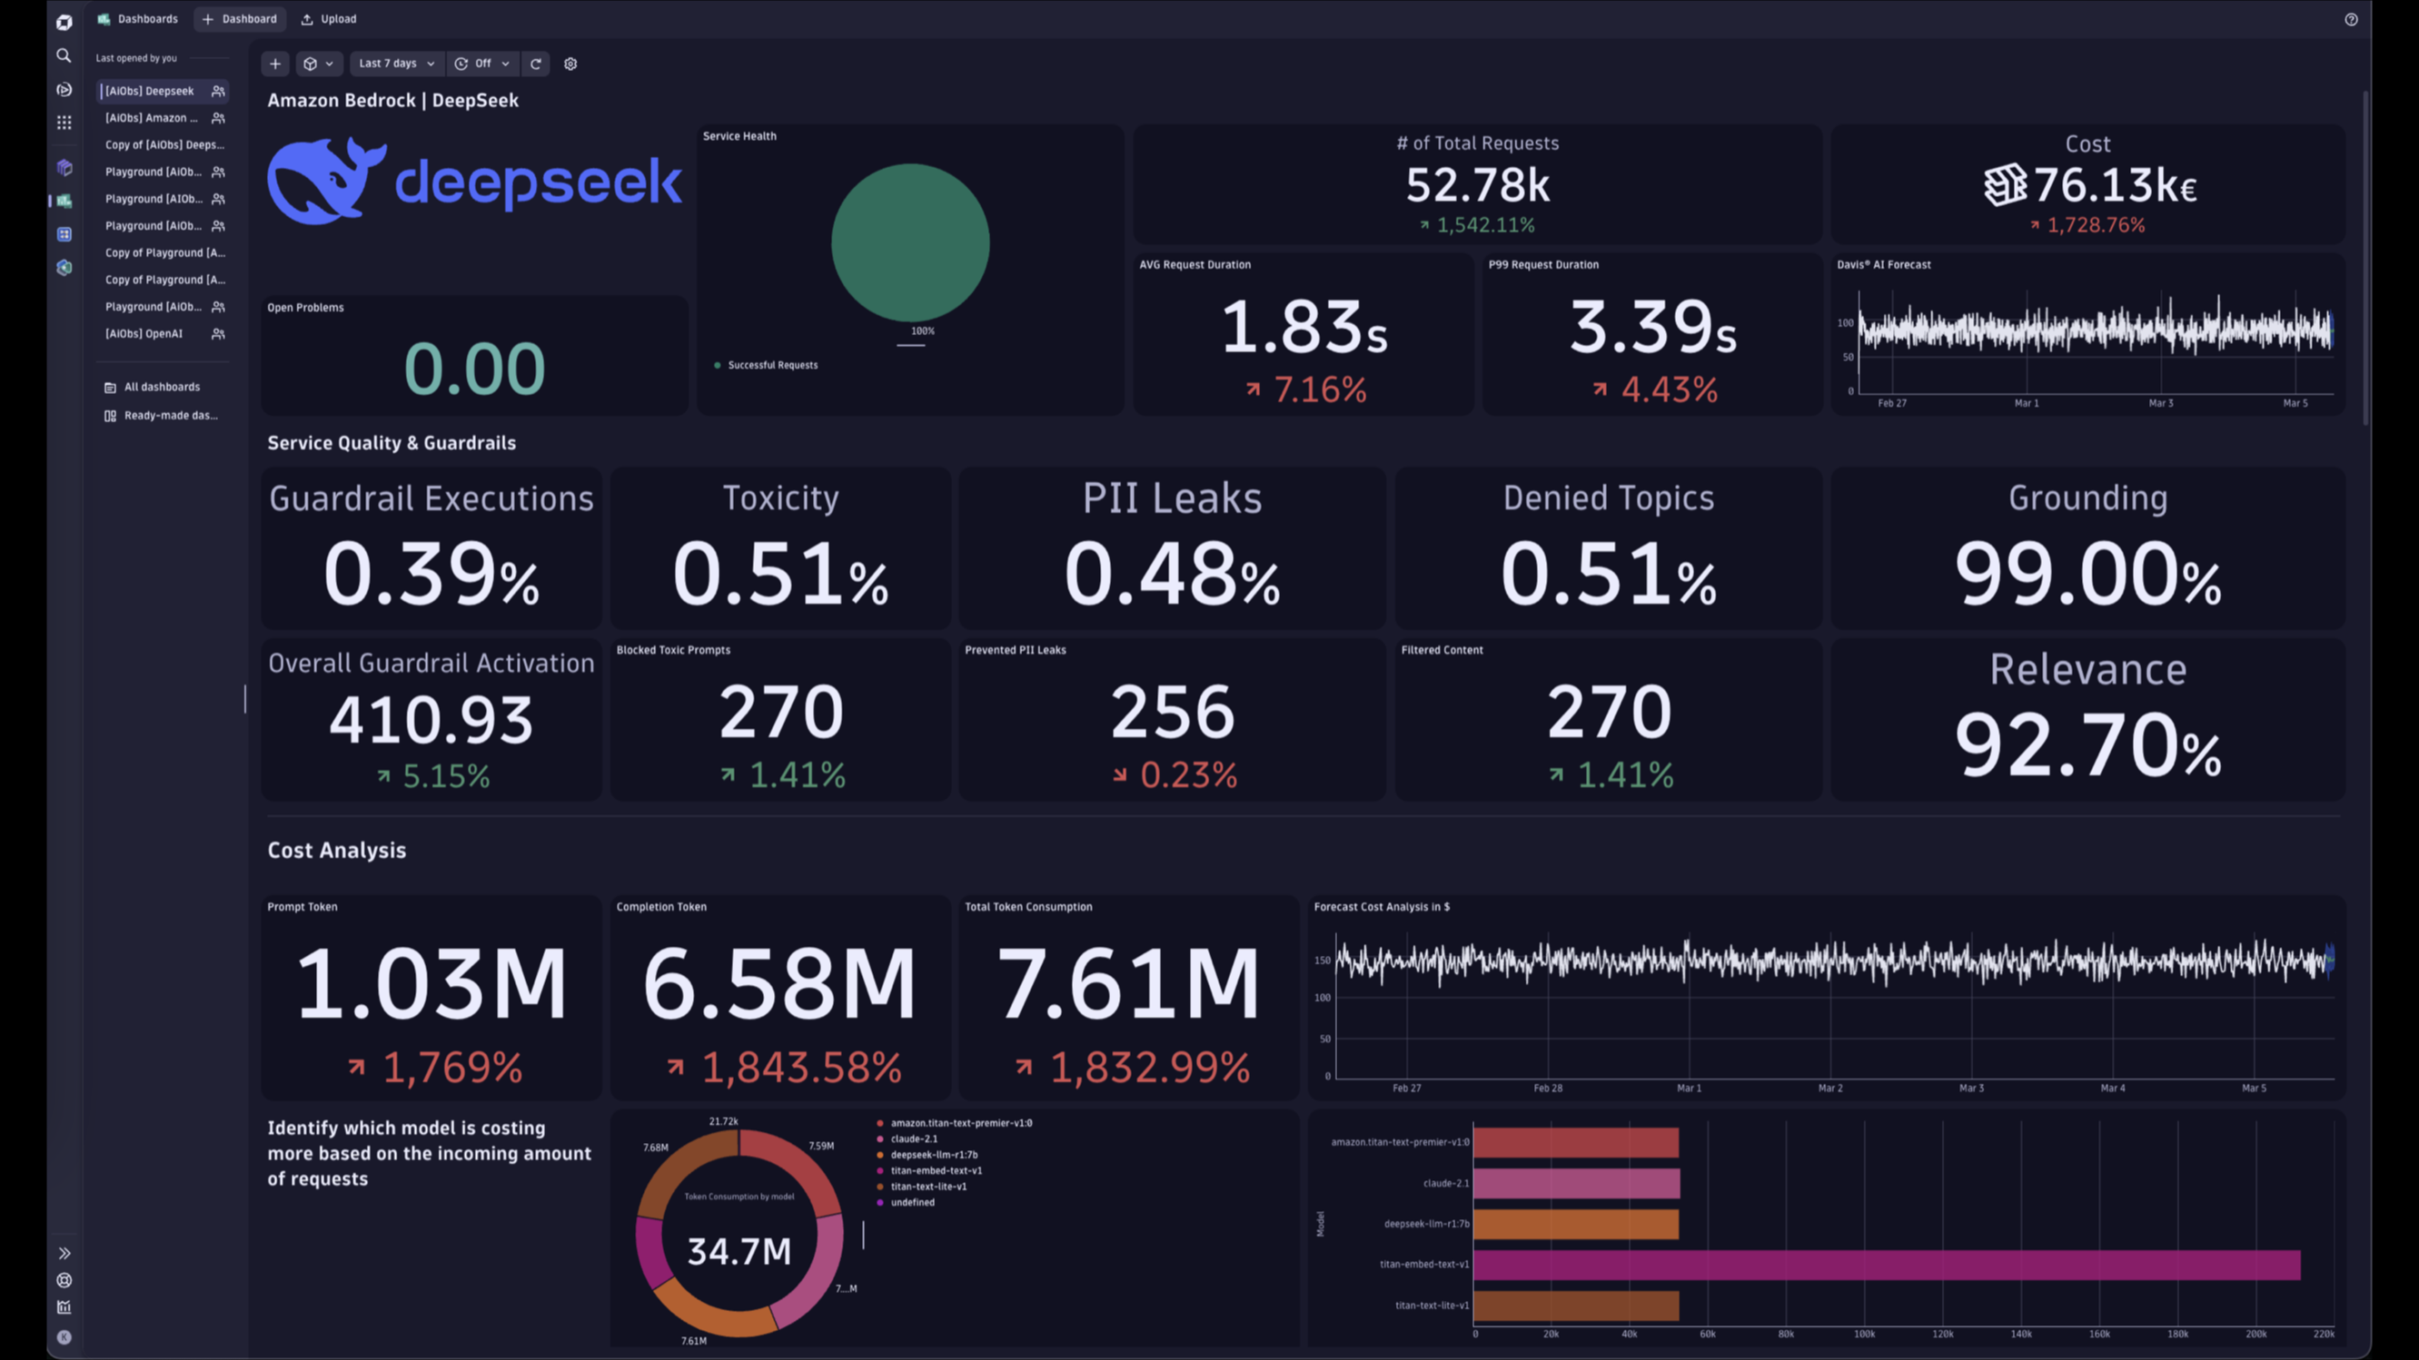Open the Davis CoPilot play icon in dock
Image resolution: width=2419 pixels, height=1360 pixels.
(64, 89)
